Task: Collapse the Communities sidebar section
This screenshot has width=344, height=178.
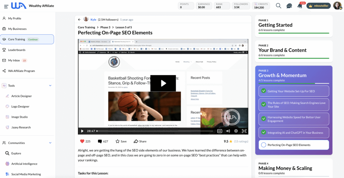Action: [50, 143]
